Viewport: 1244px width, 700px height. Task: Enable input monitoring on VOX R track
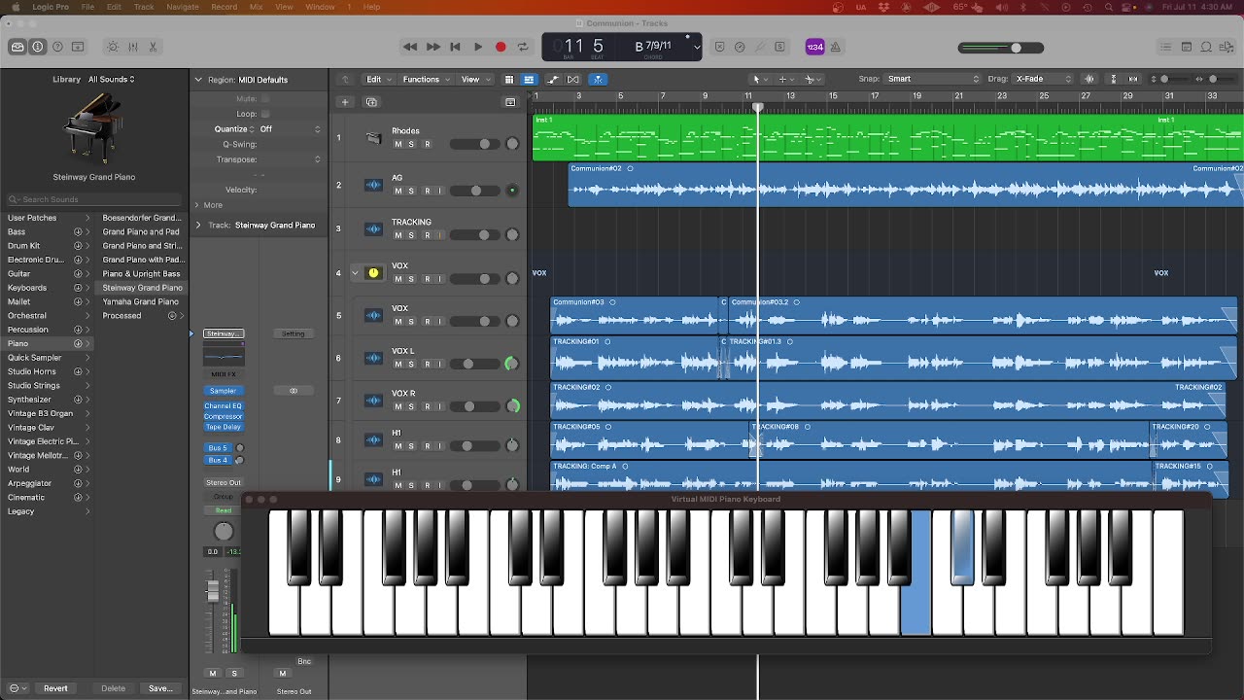[x=439, y=406]
